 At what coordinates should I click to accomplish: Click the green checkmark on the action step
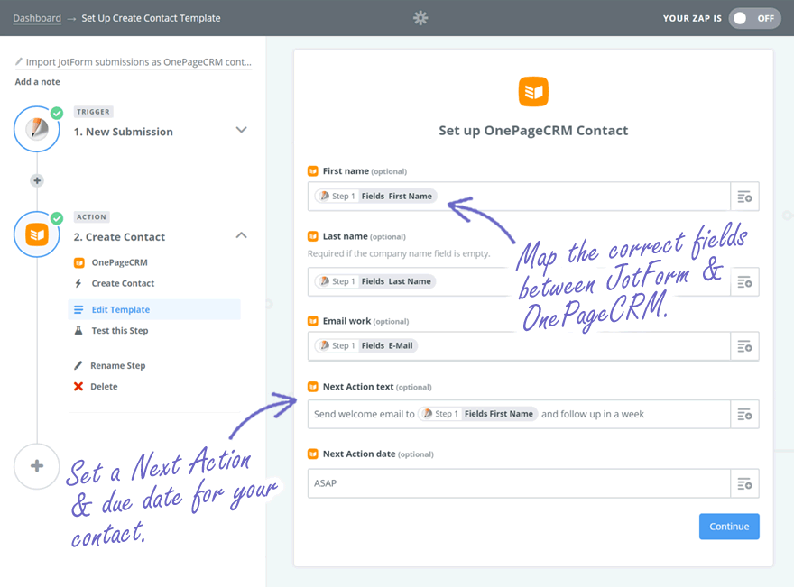pyautogui.click(x=57, y=218)
